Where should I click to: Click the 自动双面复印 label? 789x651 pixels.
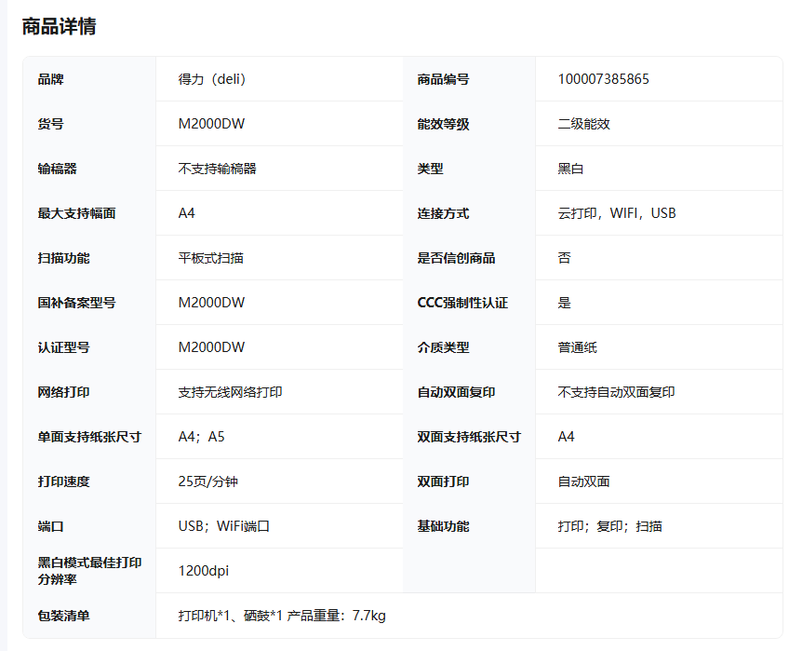pos(457,392)
